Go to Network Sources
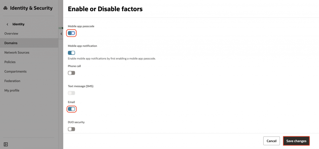Viewport: 319px width, 149px height. [x=17, y=52]
